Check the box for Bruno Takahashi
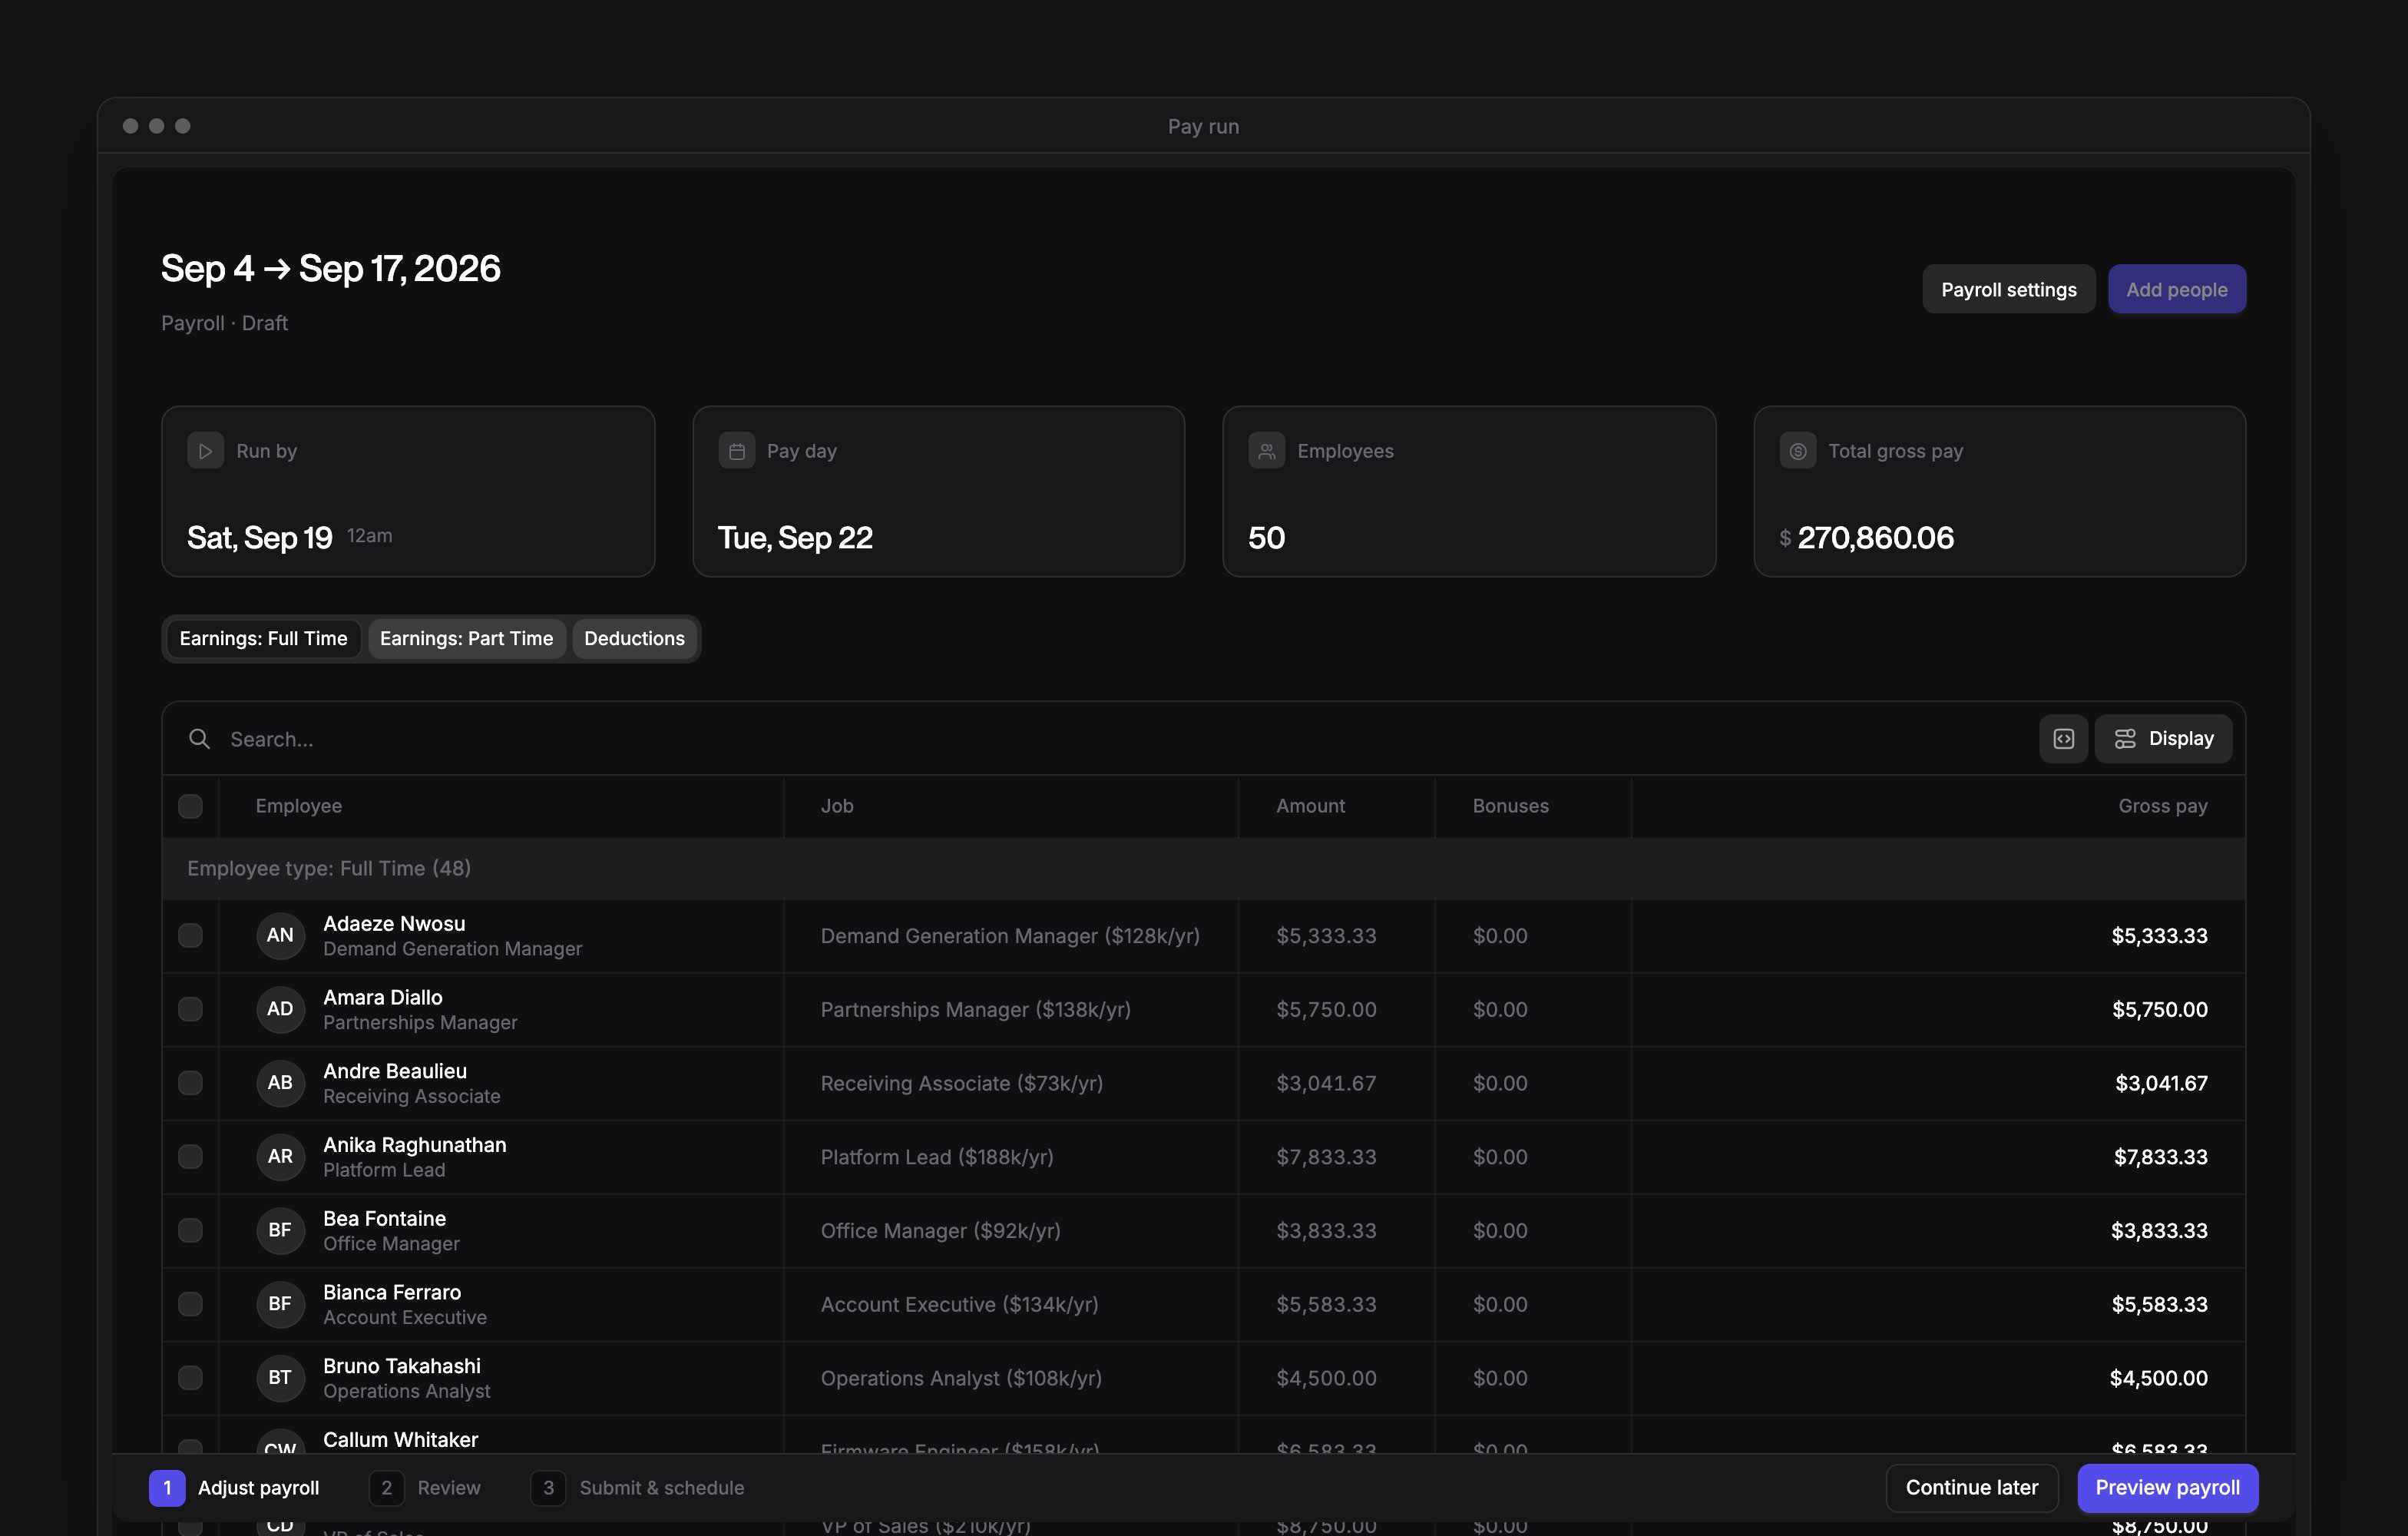Viewport: 2408px width, 1536px height. [190, 1378]
